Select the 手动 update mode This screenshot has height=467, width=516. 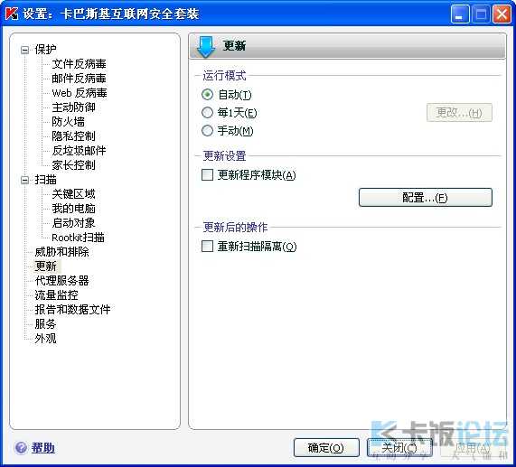pos(207,131)
